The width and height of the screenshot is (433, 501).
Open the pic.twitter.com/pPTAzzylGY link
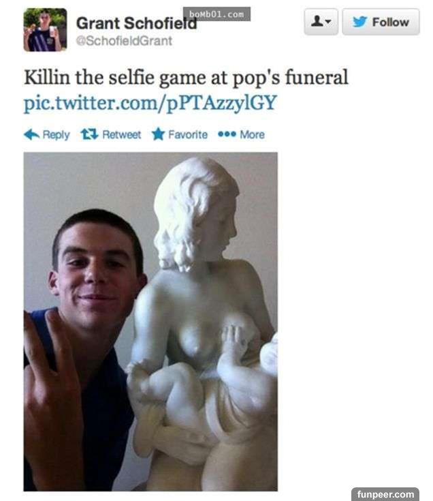click(x=150, y=103)
